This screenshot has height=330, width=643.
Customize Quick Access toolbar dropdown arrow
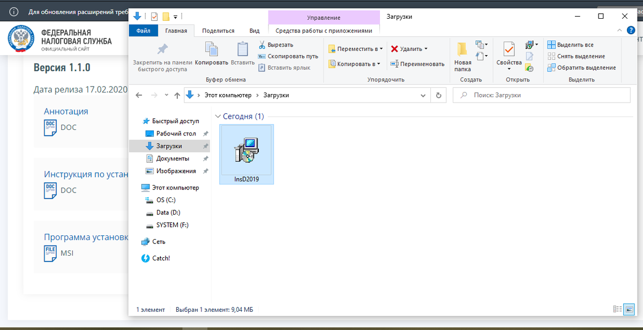coord(175,17)
